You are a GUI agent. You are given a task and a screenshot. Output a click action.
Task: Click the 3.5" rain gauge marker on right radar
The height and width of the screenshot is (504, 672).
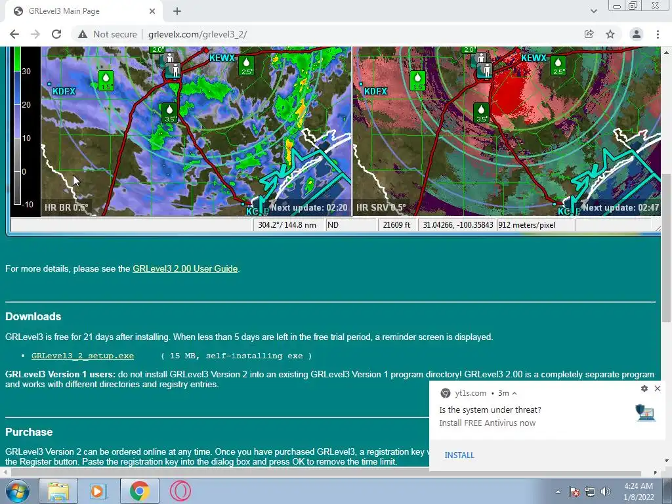481,113
